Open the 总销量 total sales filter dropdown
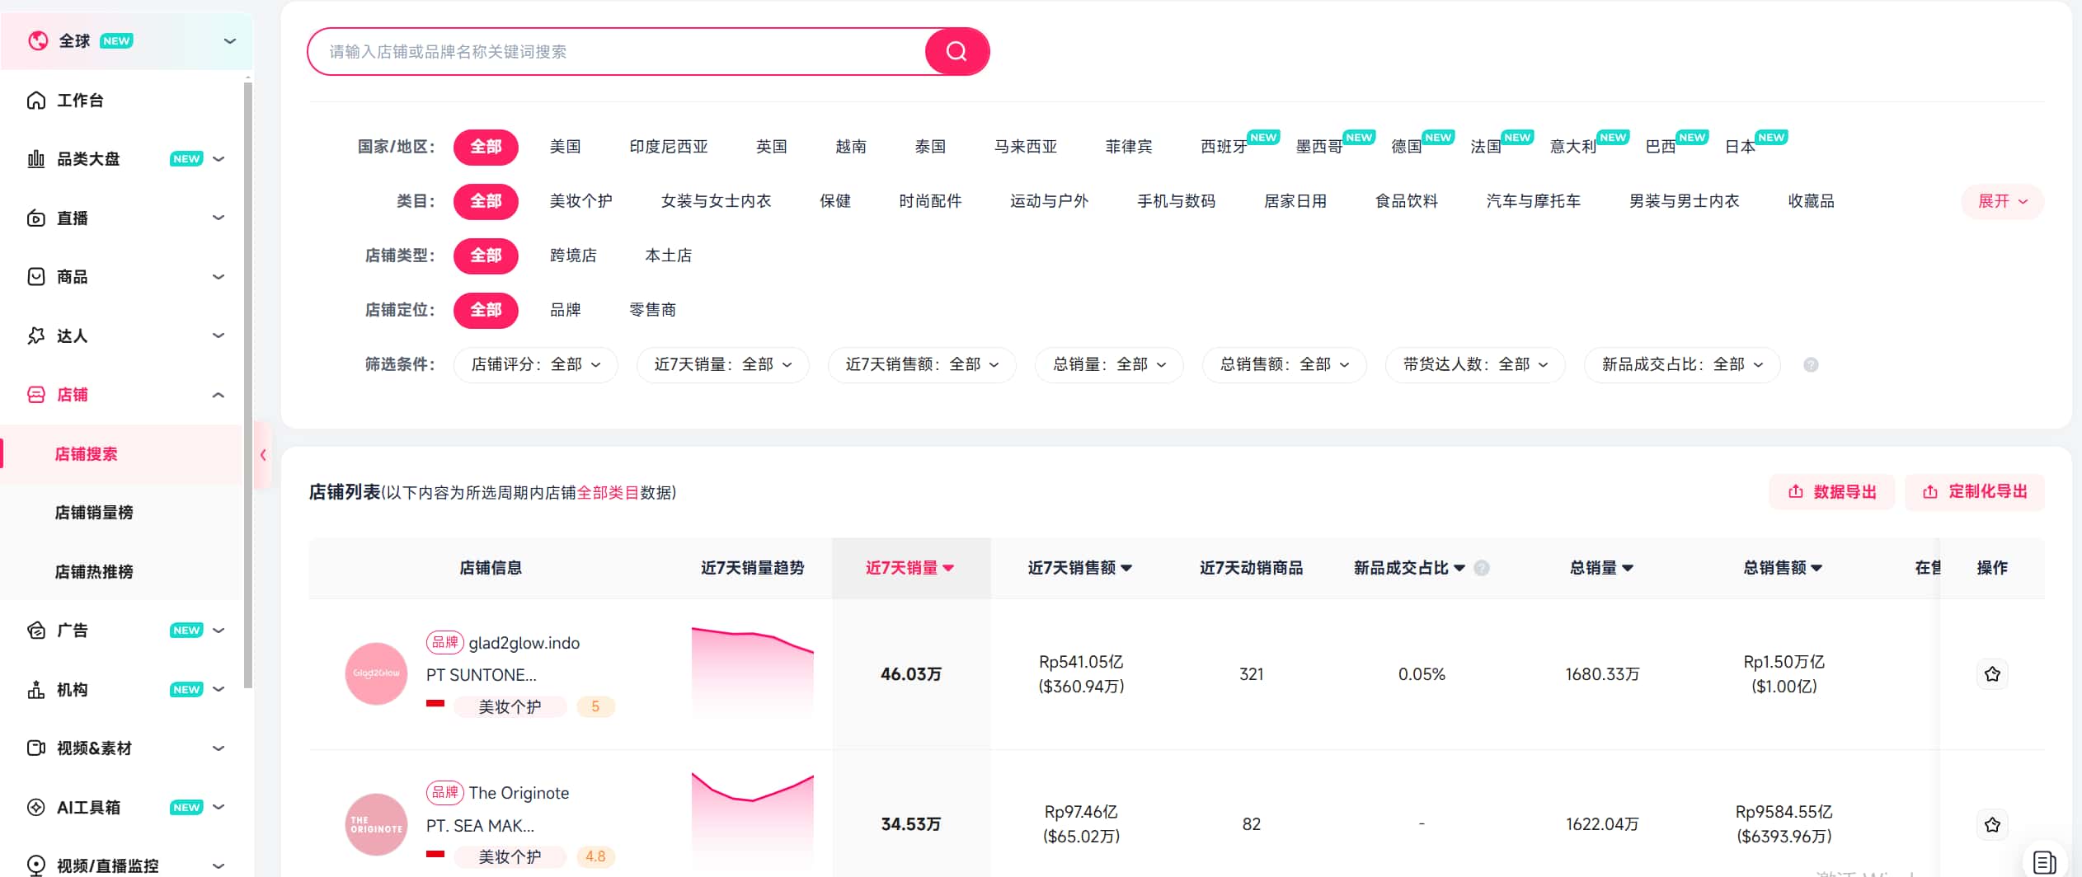 [1109, 364]
